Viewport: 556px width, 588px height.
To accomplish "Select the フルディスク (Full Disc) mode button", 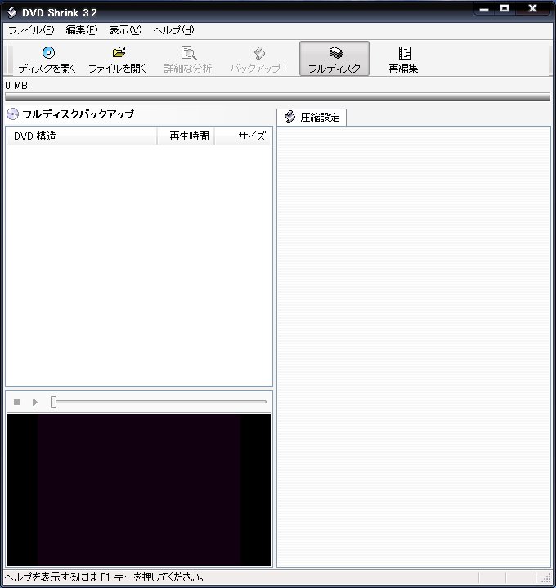I will point(334,59).
